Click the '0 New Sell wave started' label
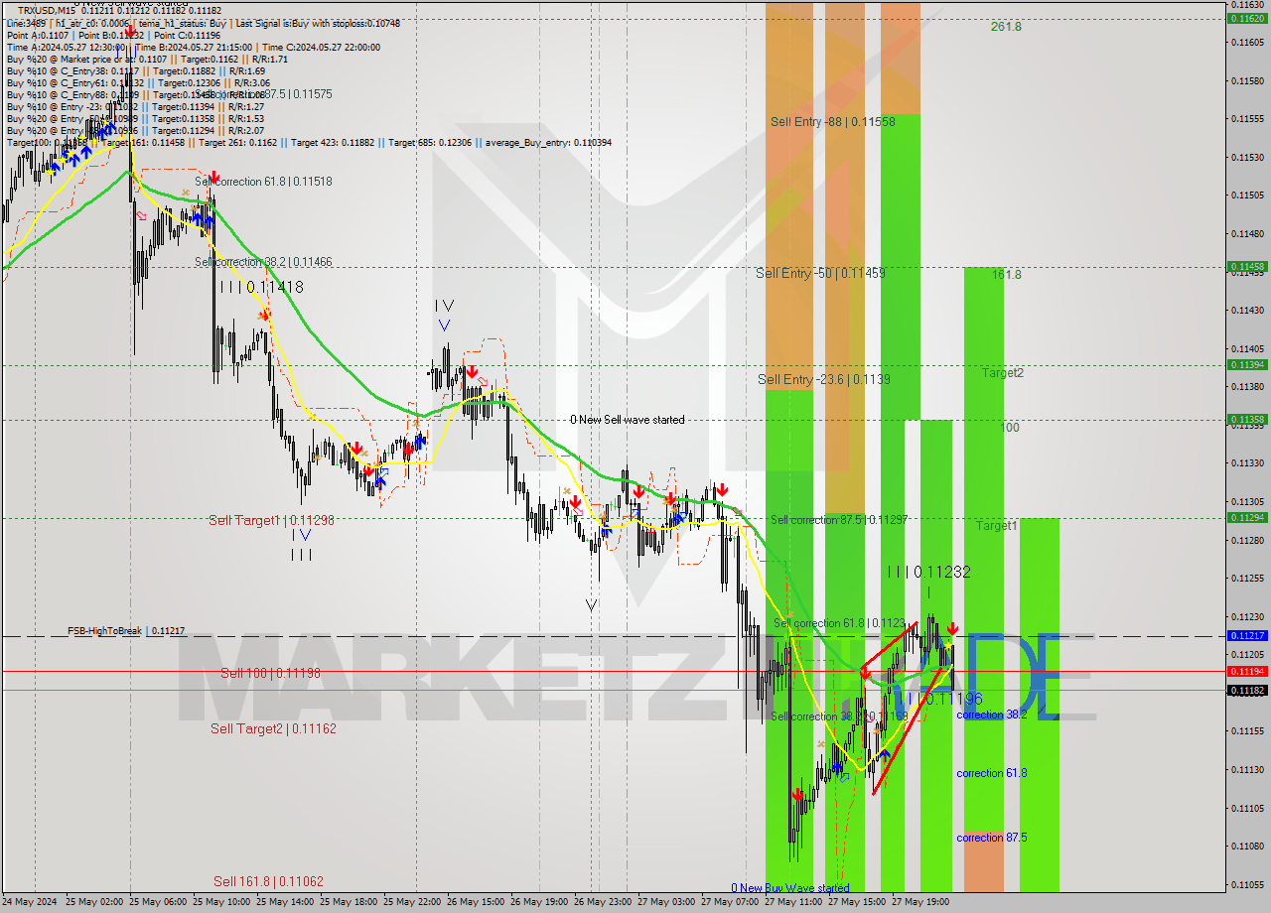The height and width of the screenshot is (913, 1271). pos(627,420)
